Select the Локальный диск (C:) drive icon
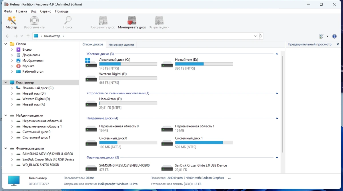Image resolution: width=343 pixels, height=191 pixels. (x=91, y=63)
